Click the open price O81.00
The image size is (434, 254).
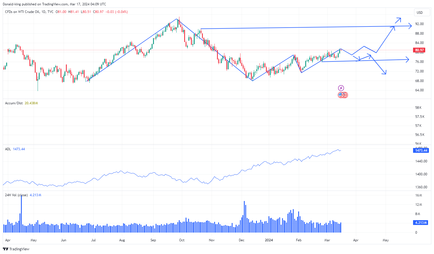coord(61,12)
